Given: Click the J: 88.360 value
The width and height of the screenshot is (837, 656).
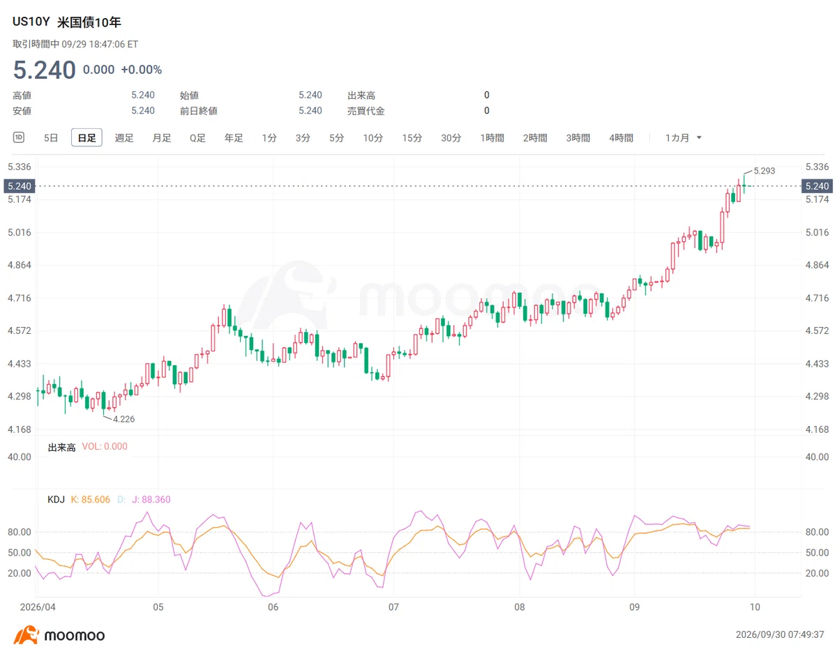Looking at the screenshot, I should click(x=150, y=499).
